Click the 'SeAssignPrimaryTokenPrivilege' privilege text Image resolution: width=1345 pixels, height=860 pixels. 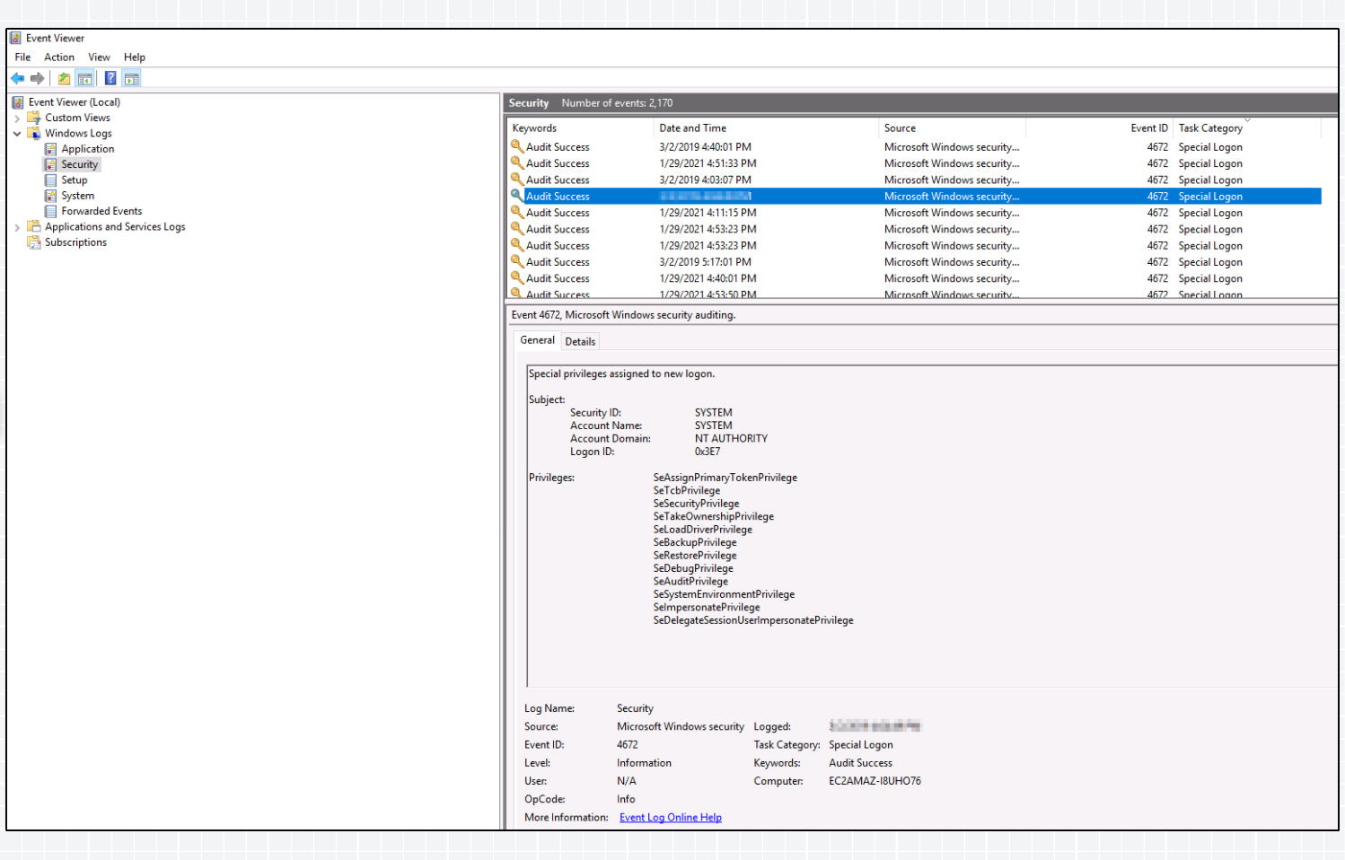pyautogui.click(x=725, y=478)
